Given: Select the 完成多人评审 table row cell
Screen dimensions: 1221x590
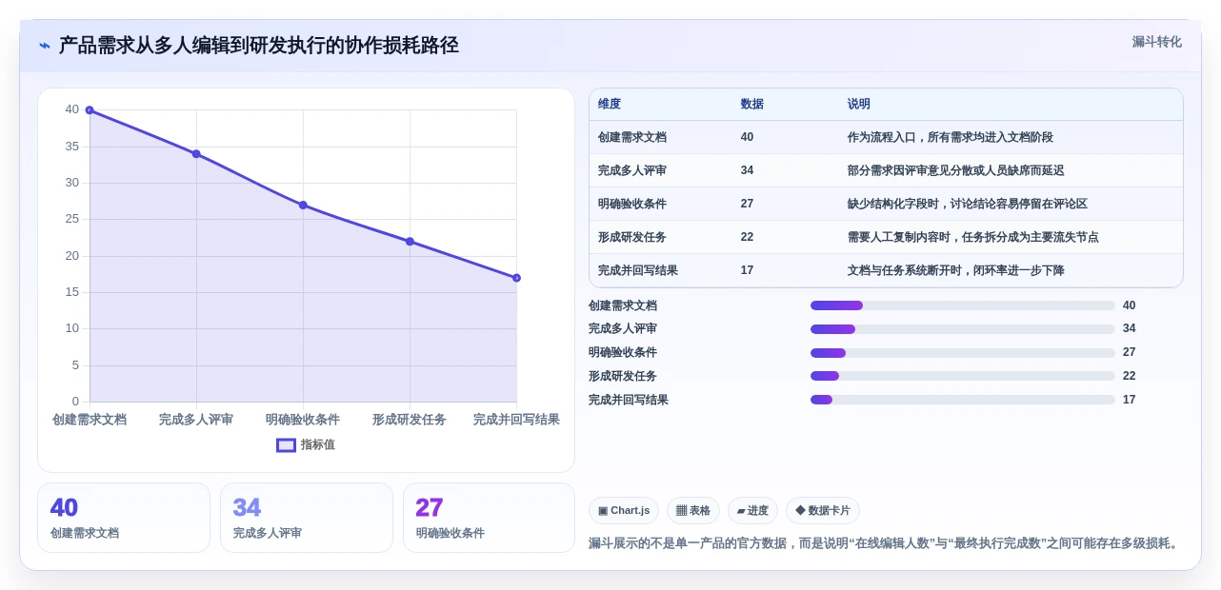Looking at the screenshot, I should [x=632, y=170].
